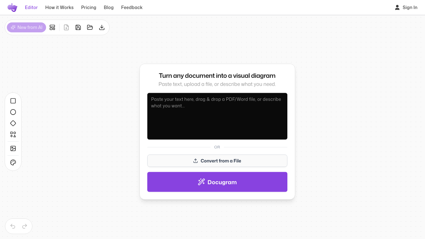The width and height of the screenshot is (425, 239).
Task: Sign In to your account
Action: pyautogui.click(x=410, y=7)
